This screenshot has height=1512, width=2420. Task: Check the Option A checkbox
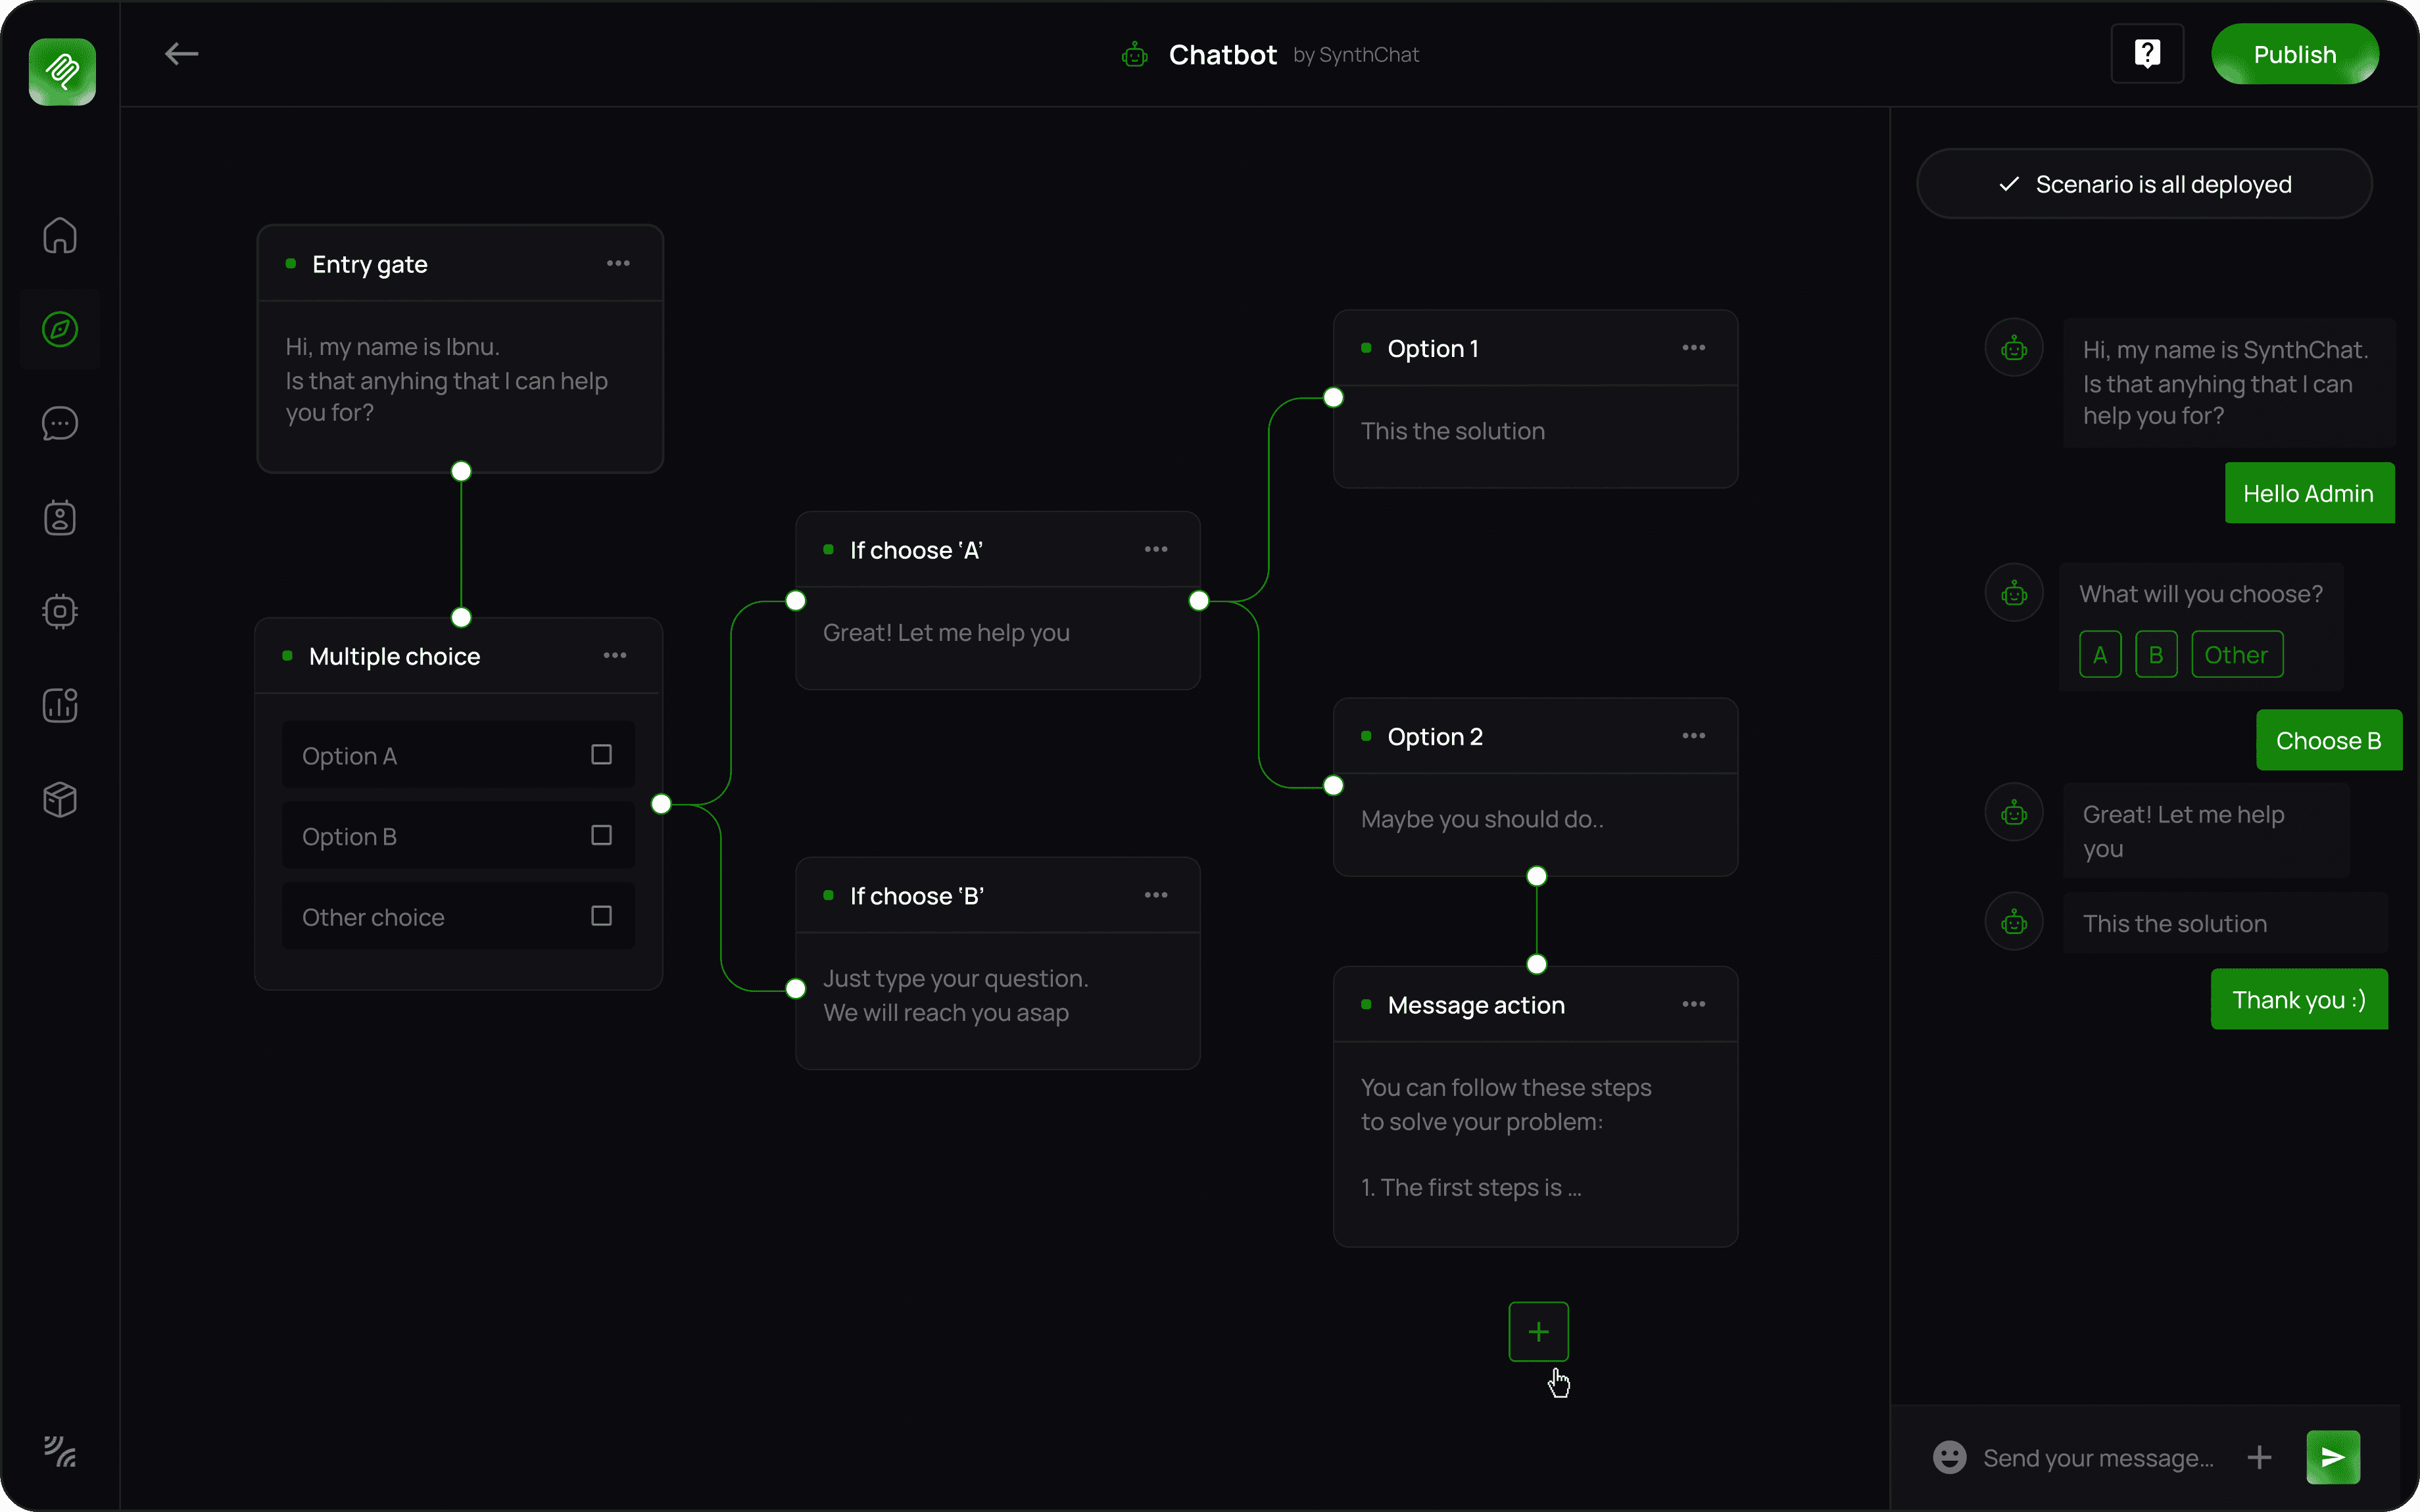coord(601,755)
